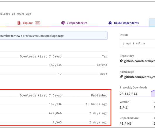Click the 479,046 downloads value
155x129 pixels.
pos(55,113)
